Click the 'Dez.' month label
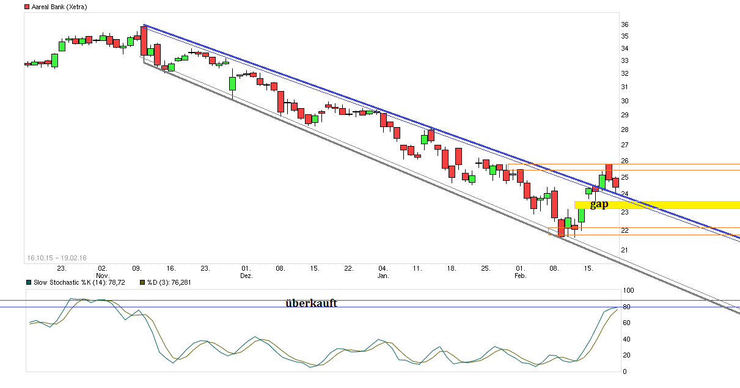 click(246, 276)
